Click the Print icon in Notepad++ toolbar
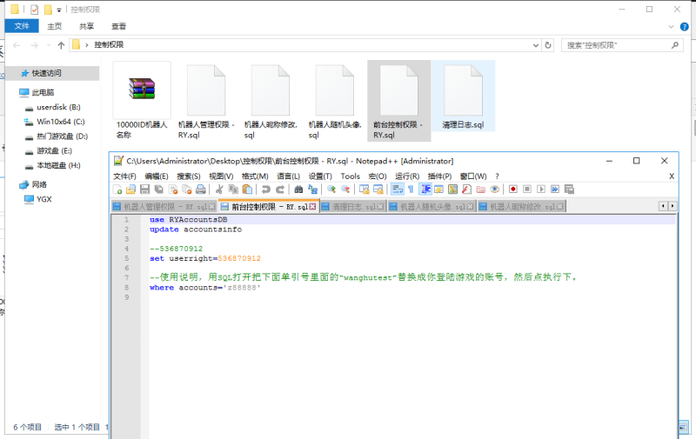The height and width of the screenshot is (439, 696). click(200, 189)
